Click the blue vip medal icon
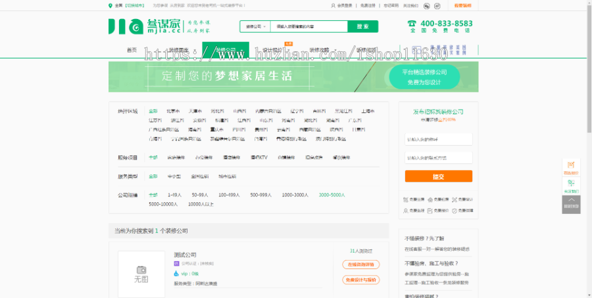This screenshot has width=592, height=298. (176, 274)
